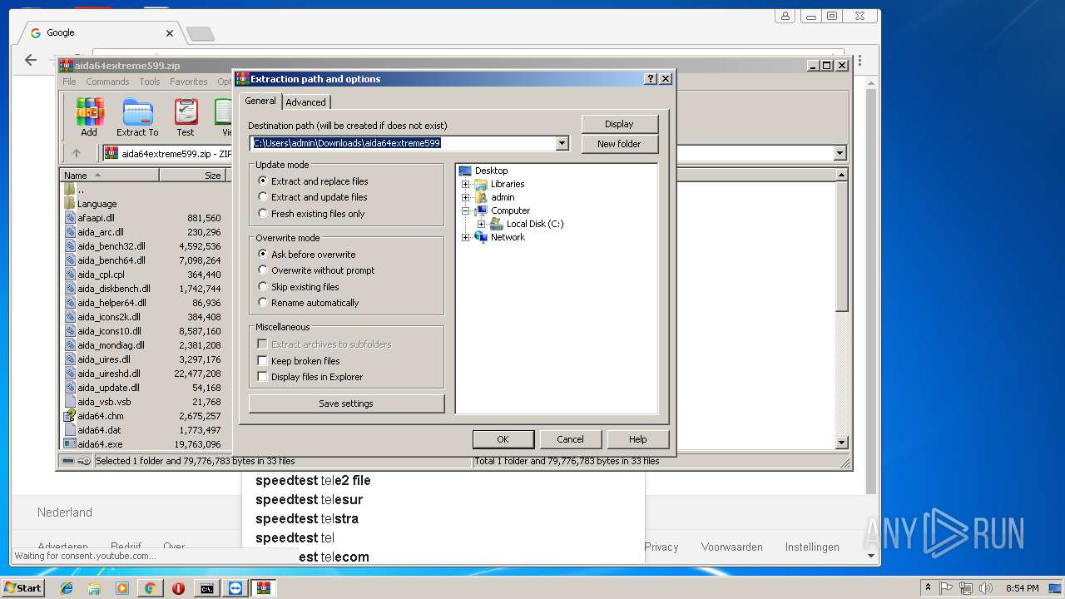Click the Cancel button
This screenshot has width=1065, height=599.
570,439
